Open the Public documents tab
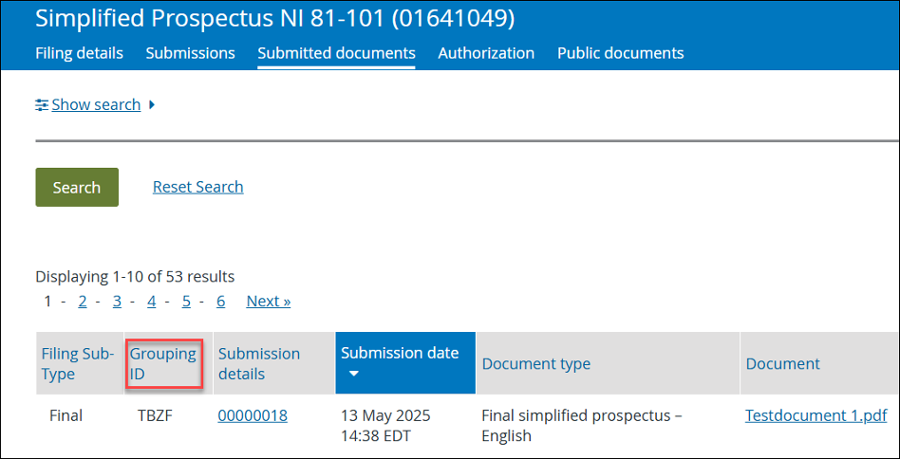900x459 pixels. coord(621,53)
